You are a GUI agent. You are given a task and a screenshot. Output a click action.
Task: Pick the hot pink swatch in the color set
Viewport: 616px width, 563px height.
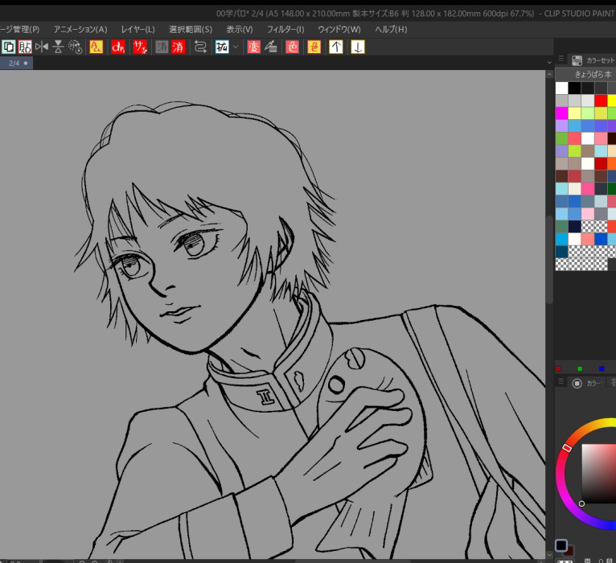pos(588,188)
